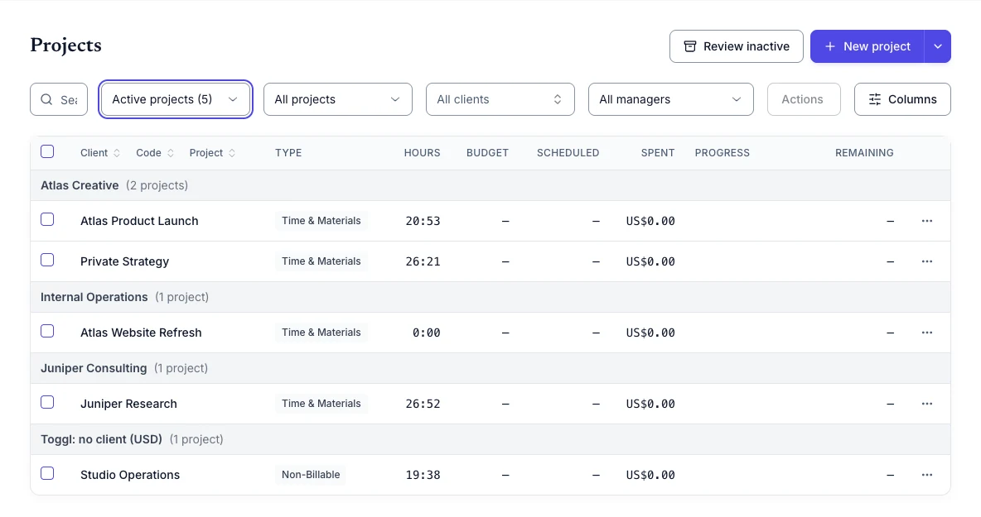This screenshot has width=981, height=517.
Task: Open the All clients dropdown
Action: click(500, 99)
